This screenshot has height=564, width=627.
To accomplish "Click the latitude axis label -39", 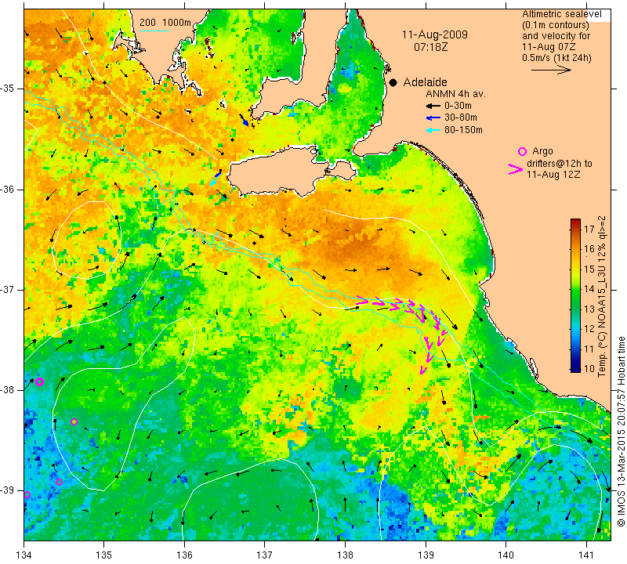I will pos(7,490).
